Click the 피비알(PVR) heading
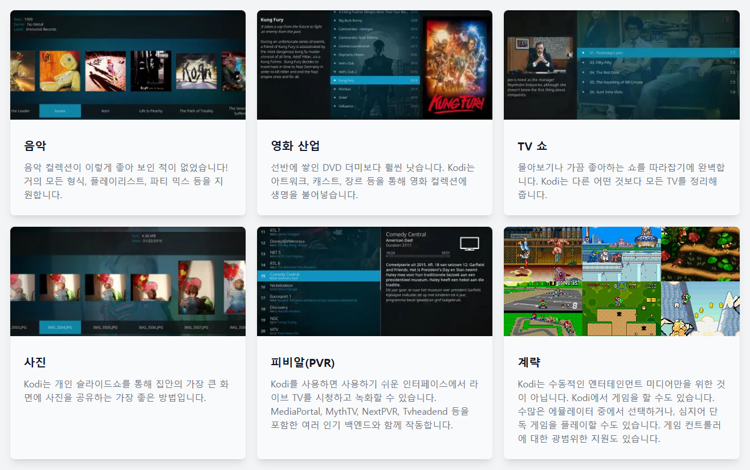 pos(303,362)
